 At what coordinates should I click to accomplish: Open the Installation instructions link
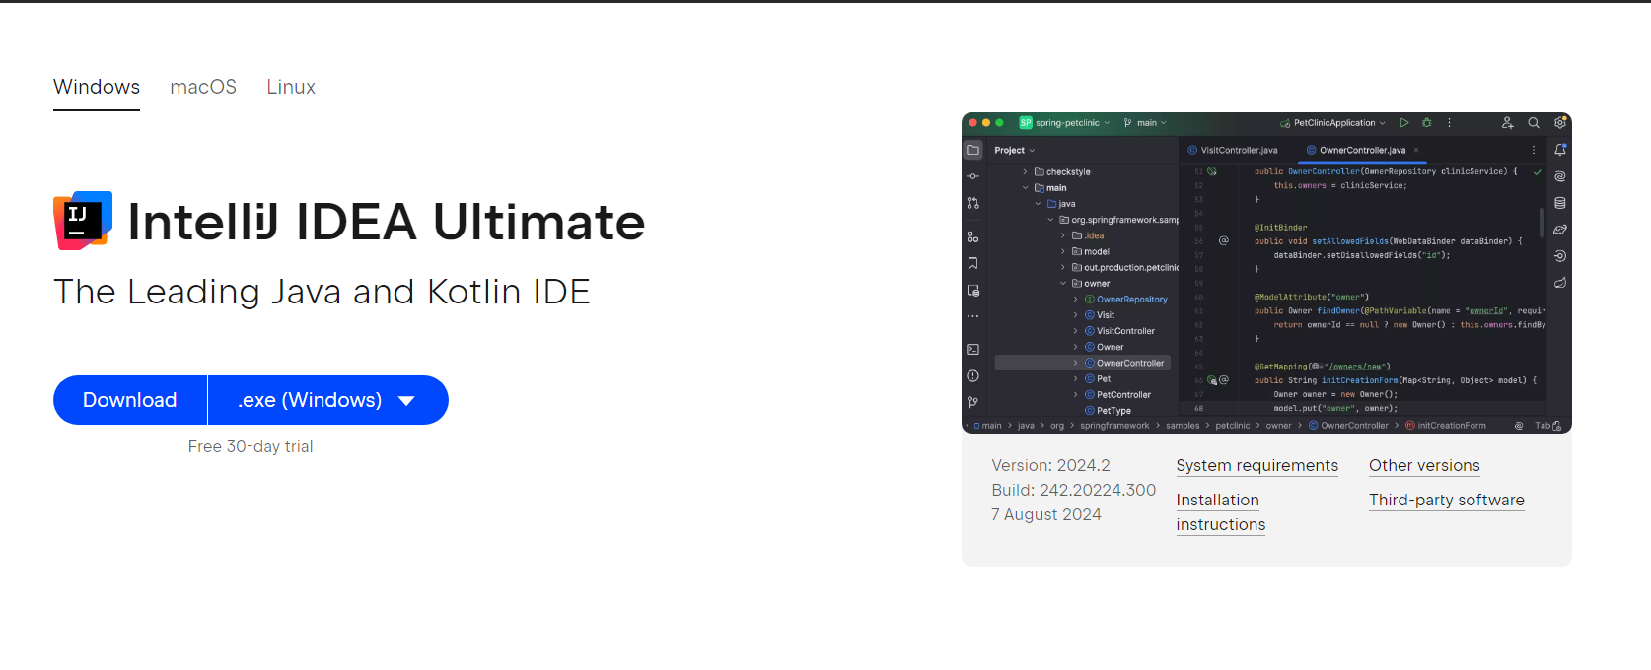pos(1221,512)
